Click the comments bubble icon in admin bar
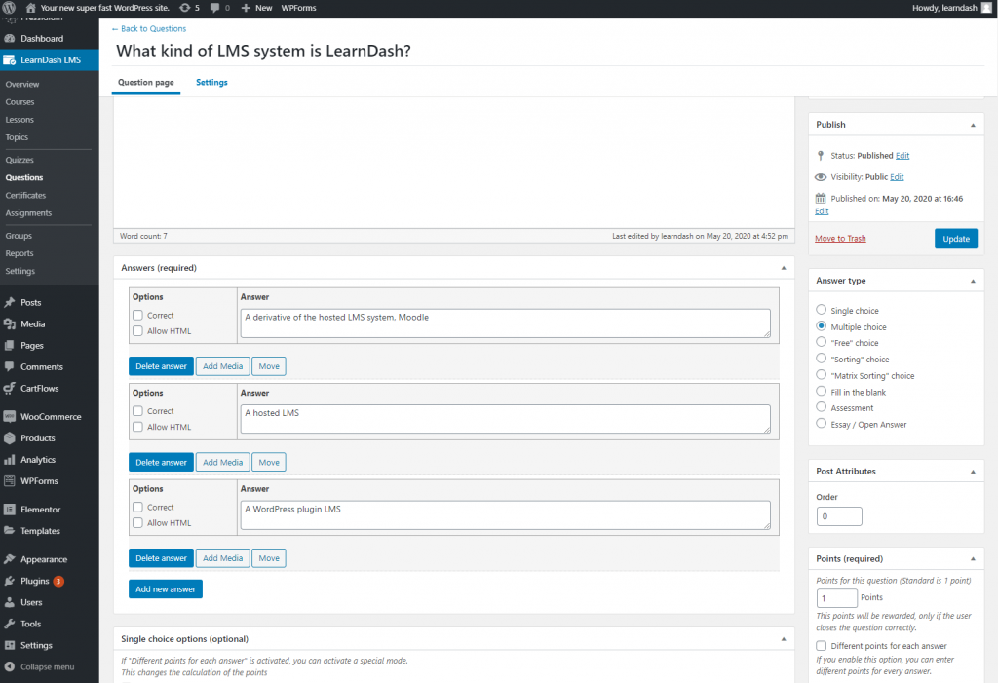The image size is (998, 683). click(x=215, y=8)
